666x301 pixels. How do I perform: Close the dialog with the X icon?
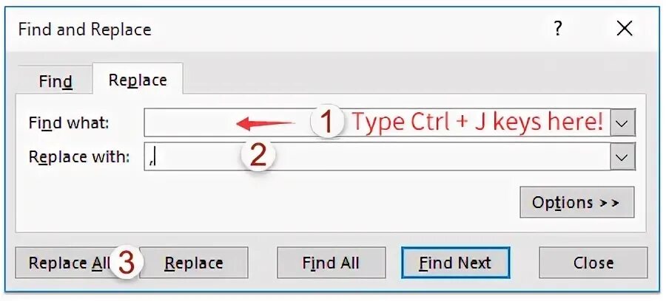pyautogui.click(x=625, y=29)
